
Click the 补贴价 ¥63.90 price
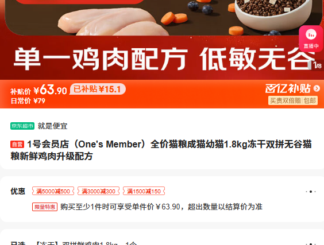point(38,90)
